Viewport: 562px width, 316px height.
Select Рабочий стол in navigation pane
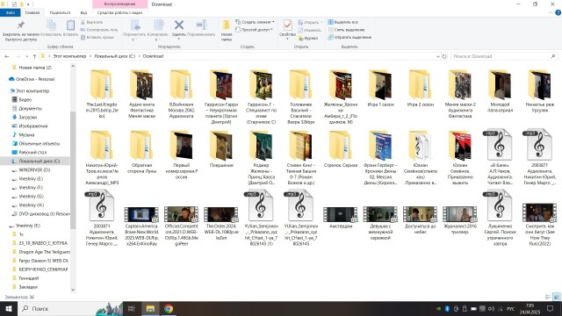click(x=32, y=152)
